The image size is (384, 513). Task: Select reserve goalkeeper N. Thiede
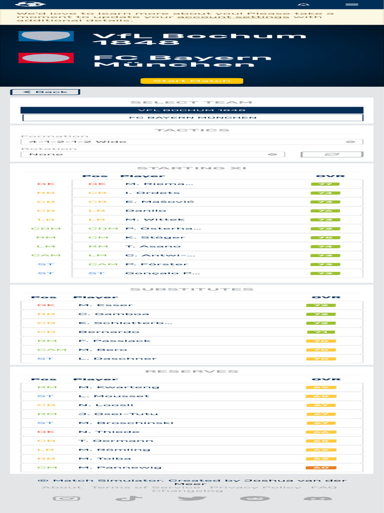192,432
